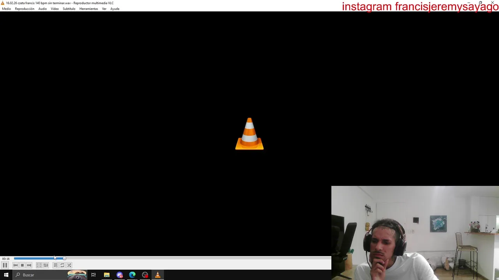Stop playback with the stop button
Screen dimensions: 499x280
point(22,265)
